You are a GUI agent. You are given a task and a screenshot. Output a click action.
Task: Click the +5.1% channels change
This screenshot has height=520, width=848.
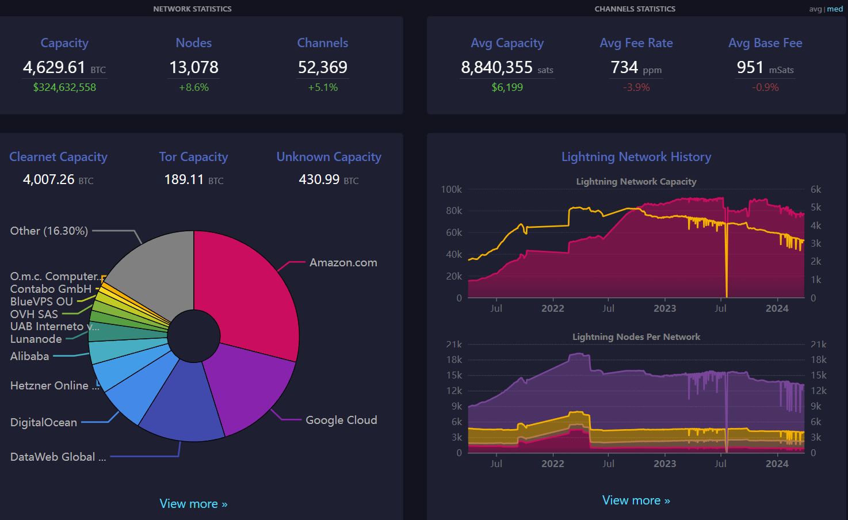point(322,87)
